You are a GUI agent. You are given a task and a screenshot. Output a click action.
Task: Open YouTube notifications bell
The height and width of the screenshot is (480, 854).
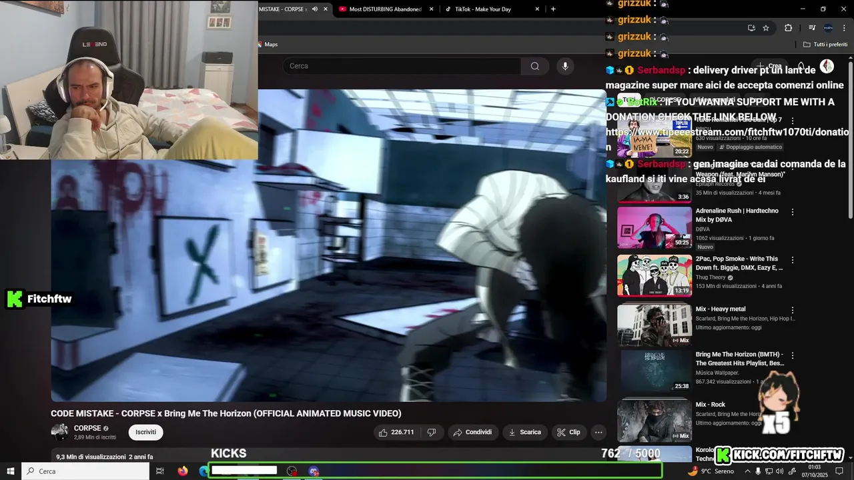(801, 66)
